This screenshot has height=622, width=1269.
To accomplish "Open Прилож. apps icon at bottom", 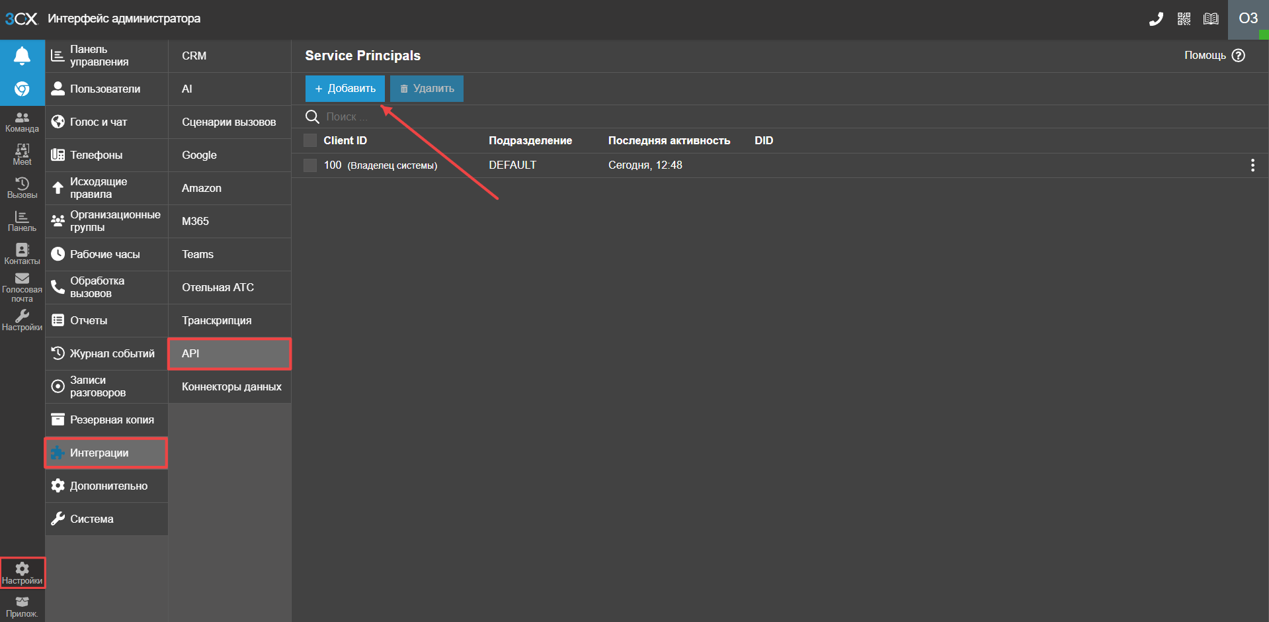I will tap(22, 606).
